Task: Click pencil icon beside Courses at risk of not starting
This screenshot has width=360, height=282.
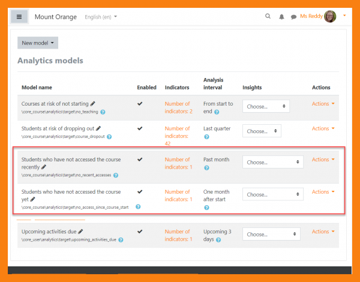Action: click(94, 104)
